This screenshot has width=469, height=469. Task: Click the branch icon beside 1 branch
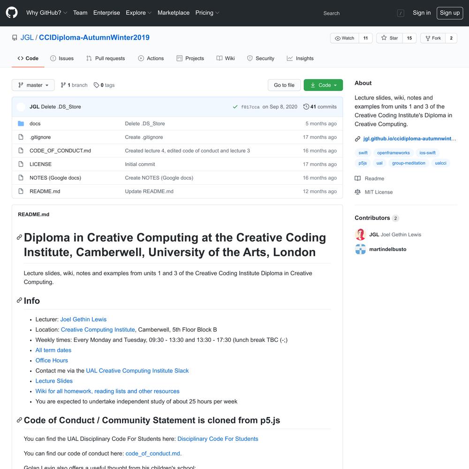pyautogui.click(x=63, y=85)
